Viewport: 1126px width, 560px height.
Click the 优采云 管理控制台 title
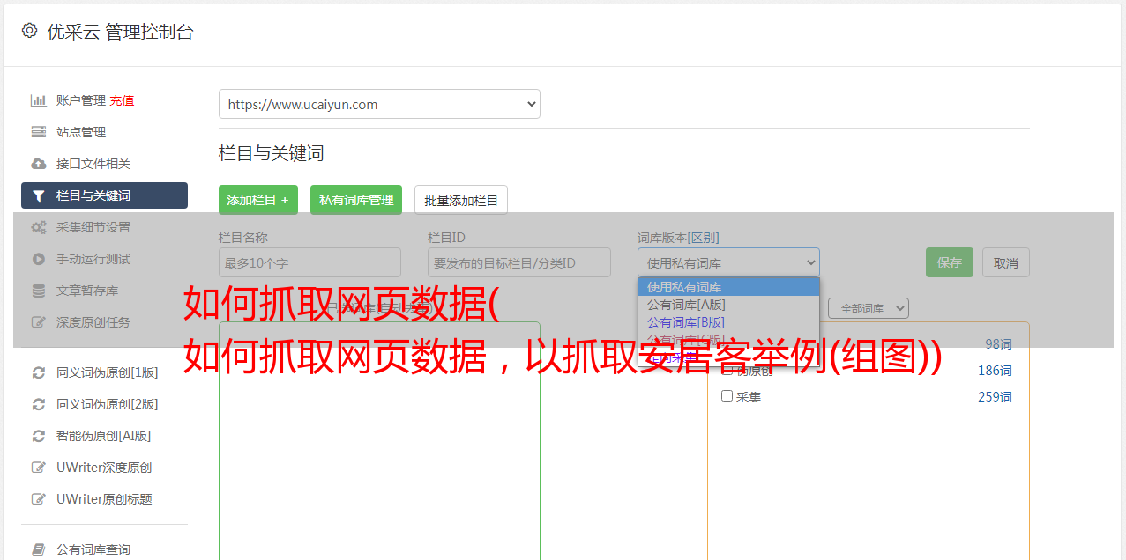click(120, 32)
